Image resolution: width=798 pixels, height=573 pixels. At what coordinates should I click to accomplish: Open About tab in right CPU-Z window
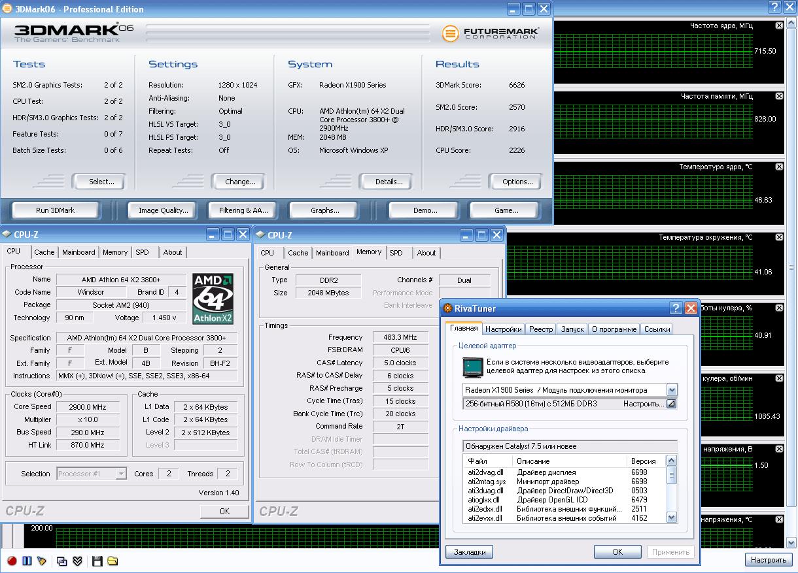(x=426, y=253)
